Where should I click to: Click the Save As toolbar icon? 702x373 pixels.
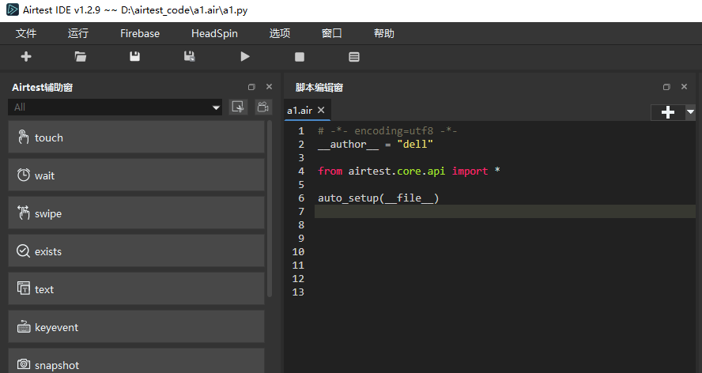click(190, 57)
